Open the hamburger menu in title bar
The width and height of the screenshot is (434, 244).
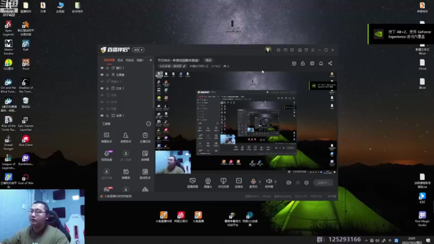pos(313,50)
